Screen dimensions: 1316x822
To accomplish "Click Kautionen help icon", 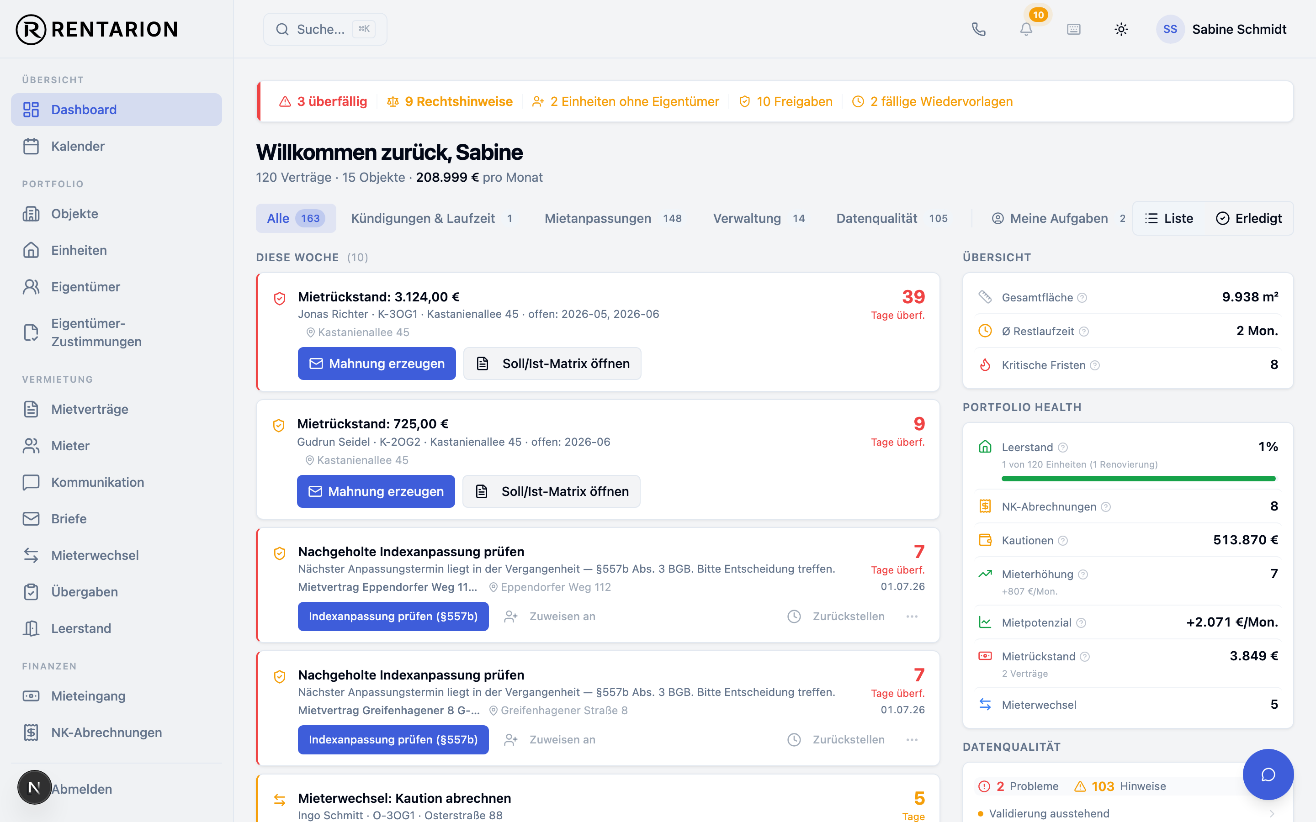I will click(x=1063, y=540).
